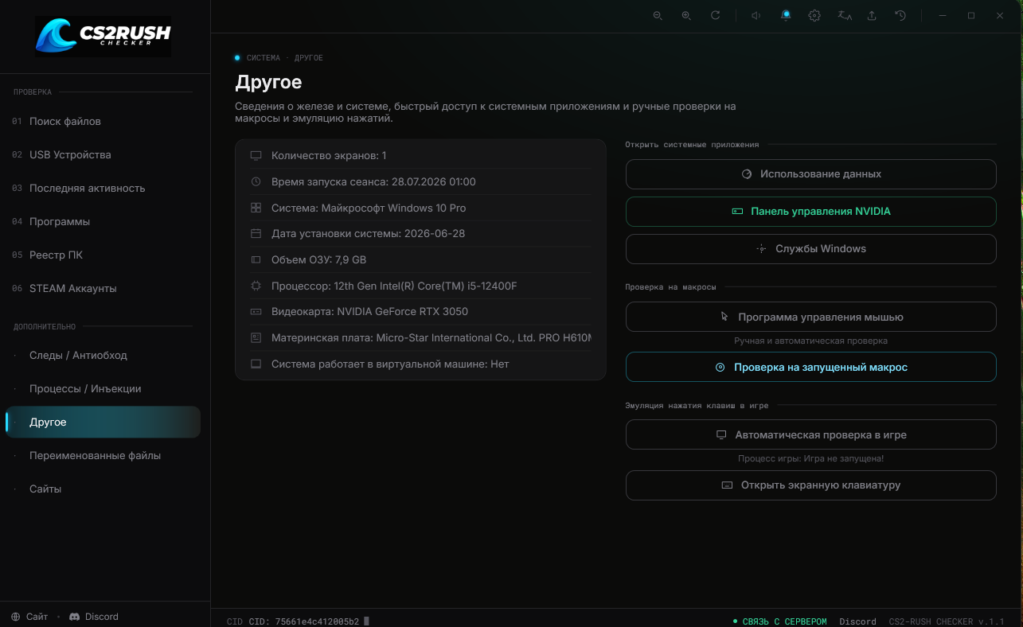
Task: Click the Ручная и автоматическая проверка caption
Action: click(x=810, y=341)
